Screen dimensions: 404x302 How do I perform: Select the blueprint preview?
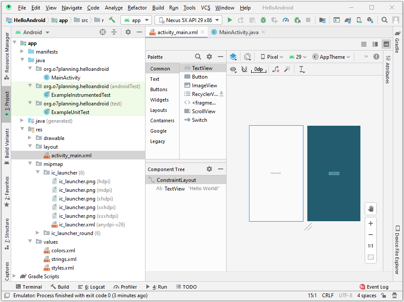pos(334,173)
